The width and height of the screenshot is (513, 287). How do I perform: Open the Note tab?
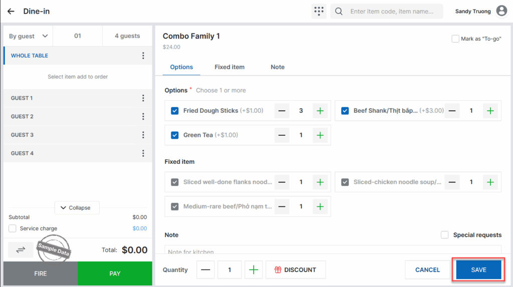(x=278, y=67)
